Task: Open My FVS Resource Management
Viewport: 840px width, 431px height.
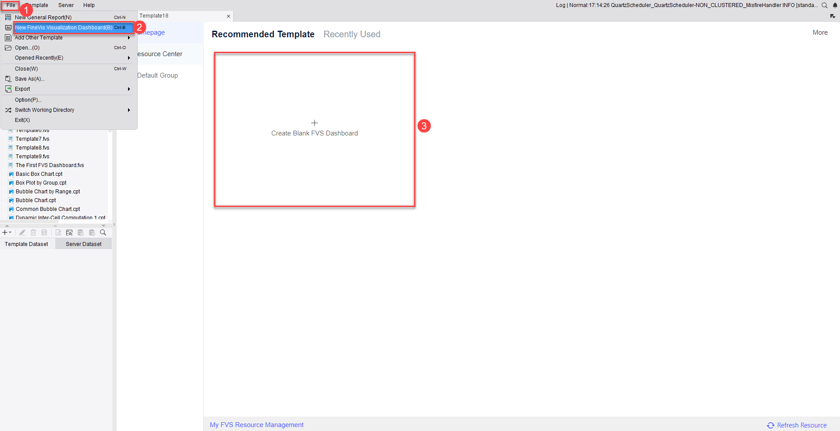Action: (x=257, y=425)
